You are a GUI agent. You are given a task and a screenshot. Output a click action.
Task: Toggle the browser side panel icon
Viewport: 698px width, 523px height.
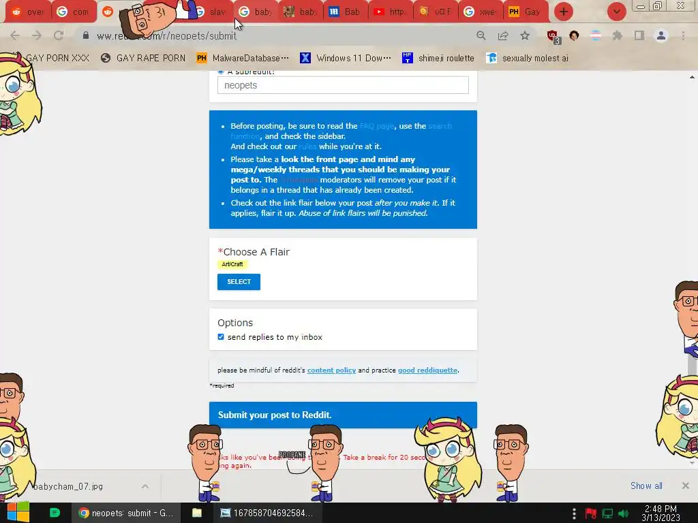pyautogui.click(x=639, y=35)
